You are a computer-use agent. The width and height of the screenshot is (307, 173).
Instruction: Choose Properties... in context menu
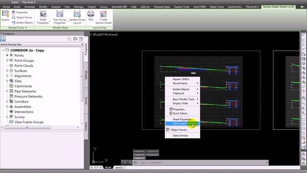(182, 109)
